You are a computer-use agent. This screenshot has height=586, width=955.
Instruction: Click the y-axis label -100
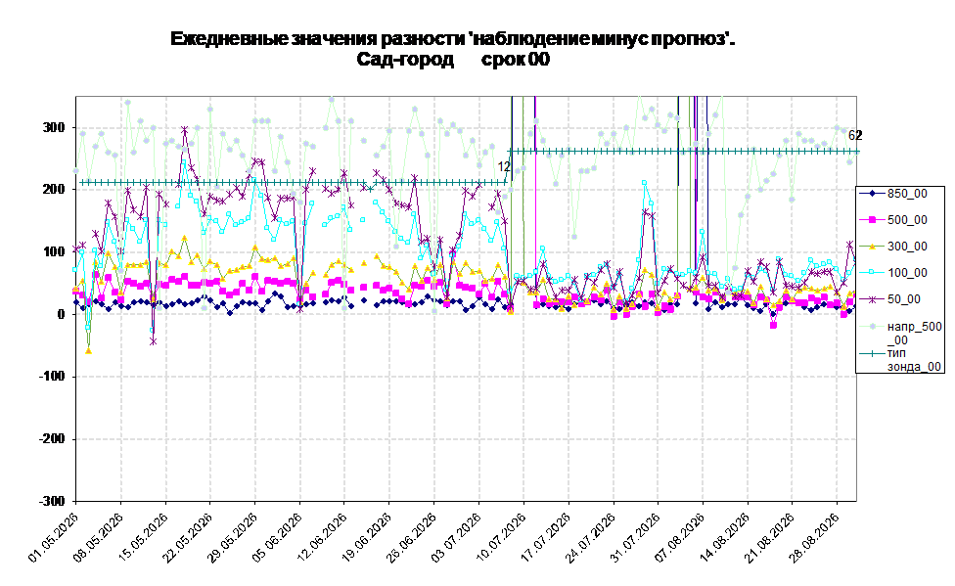52,377
